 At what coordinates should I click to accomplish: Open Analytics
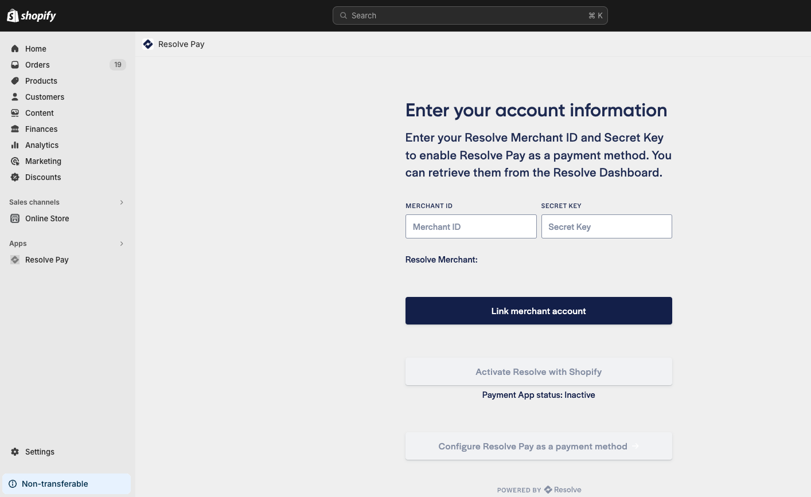(68, 145)
